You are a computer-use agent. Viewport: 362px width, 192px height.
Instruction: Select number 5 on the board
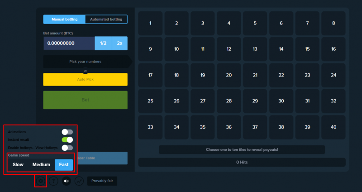click(x=255, y=23)
